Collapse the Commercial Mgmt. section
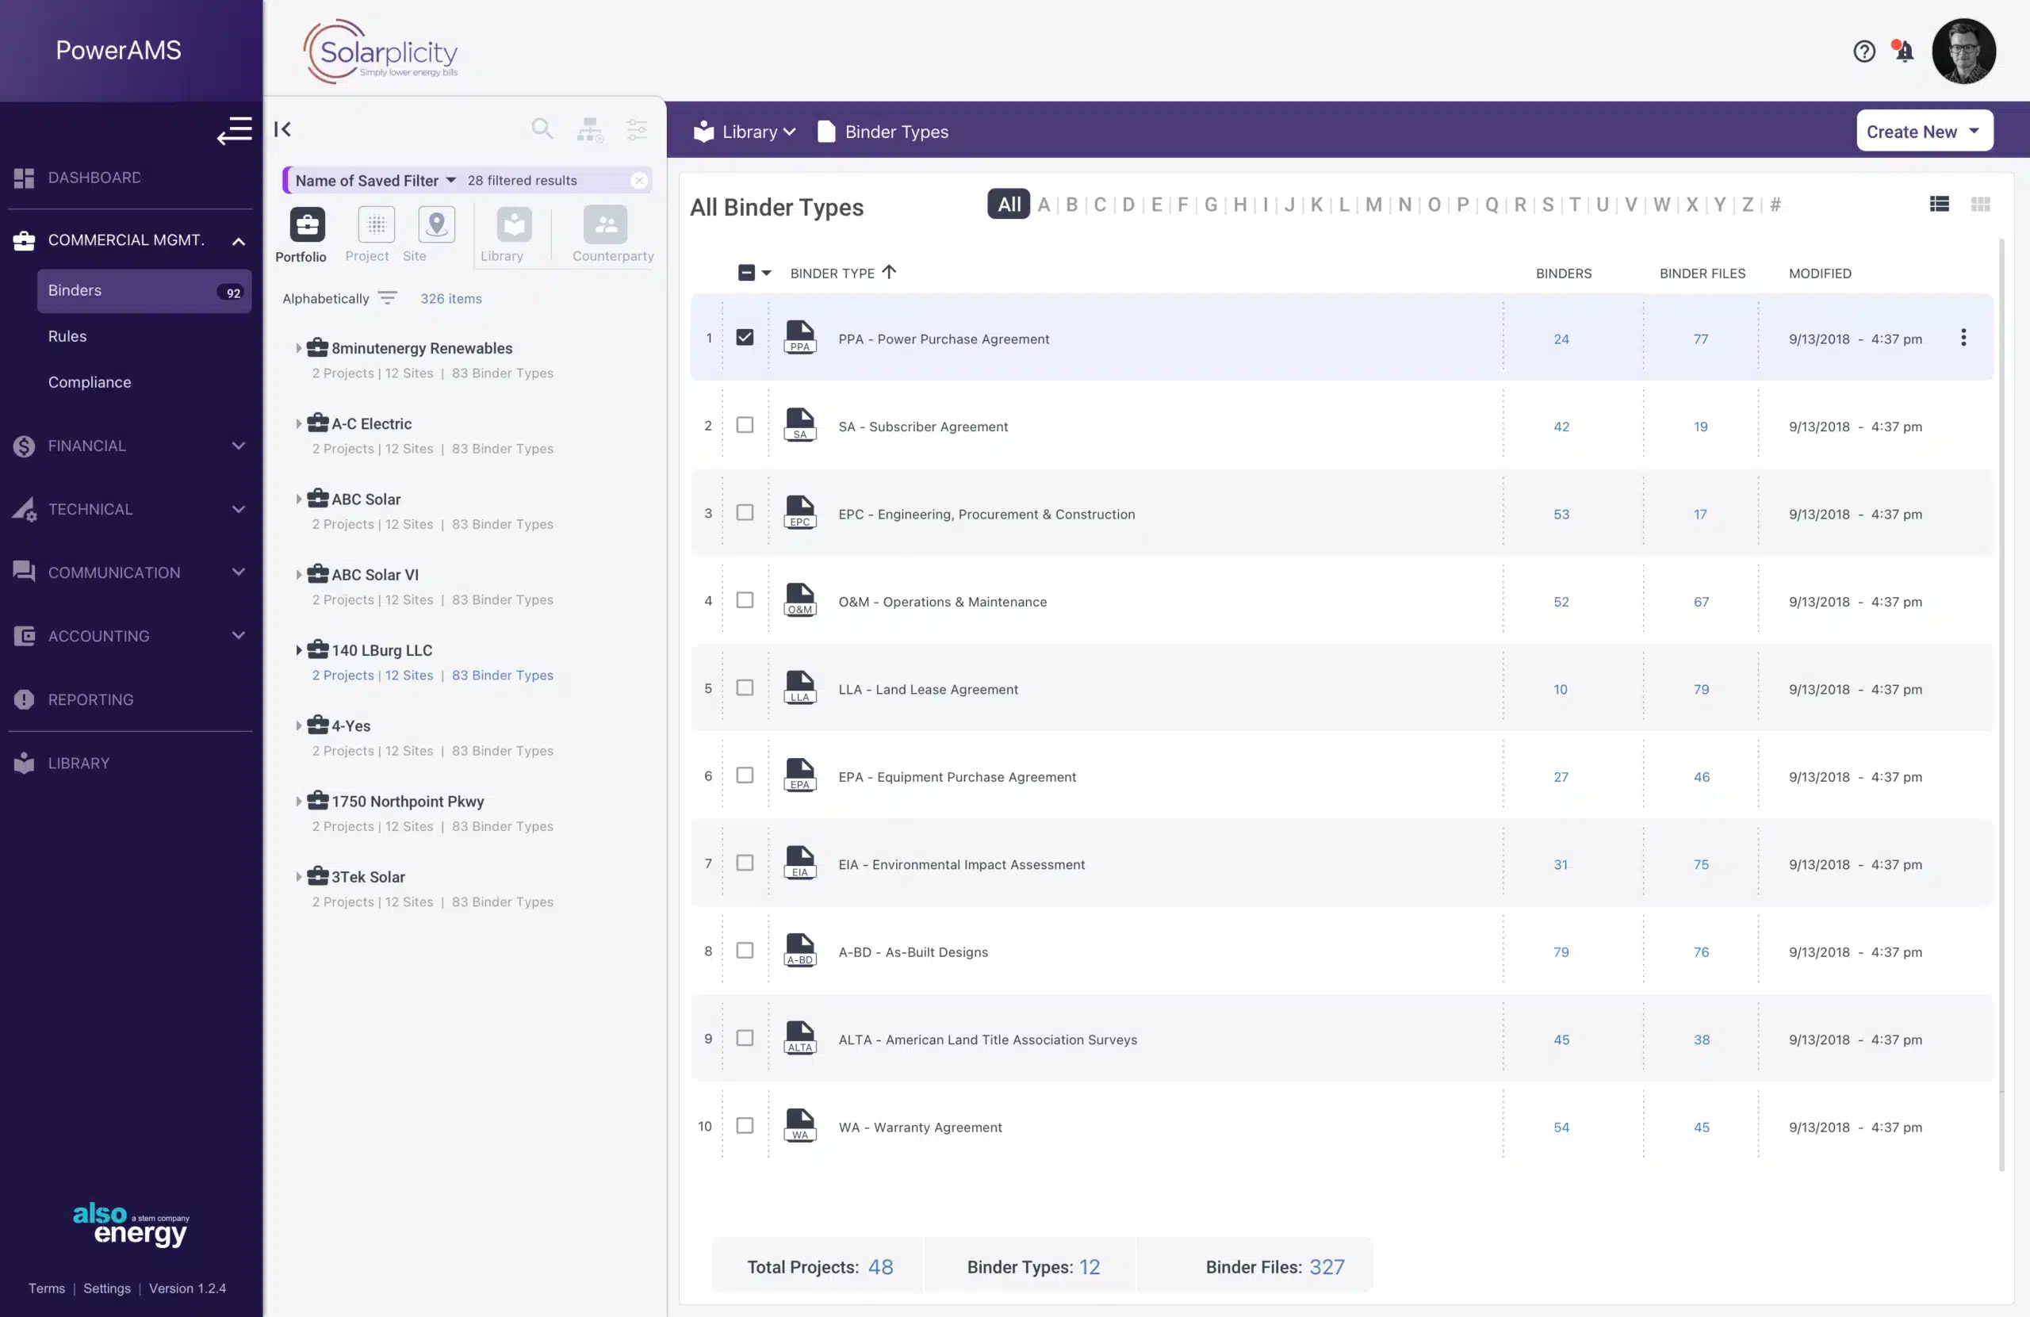 [x=239, y=241]
